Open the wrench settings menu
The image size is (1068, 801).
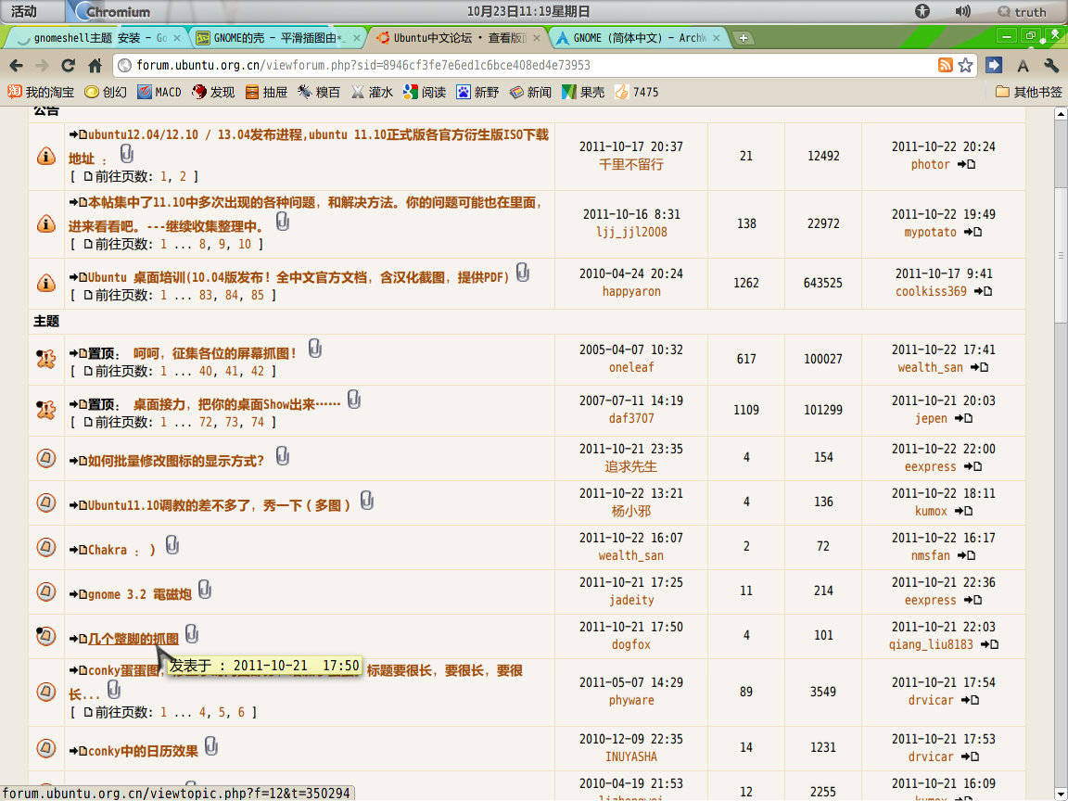click(1051, 66)
